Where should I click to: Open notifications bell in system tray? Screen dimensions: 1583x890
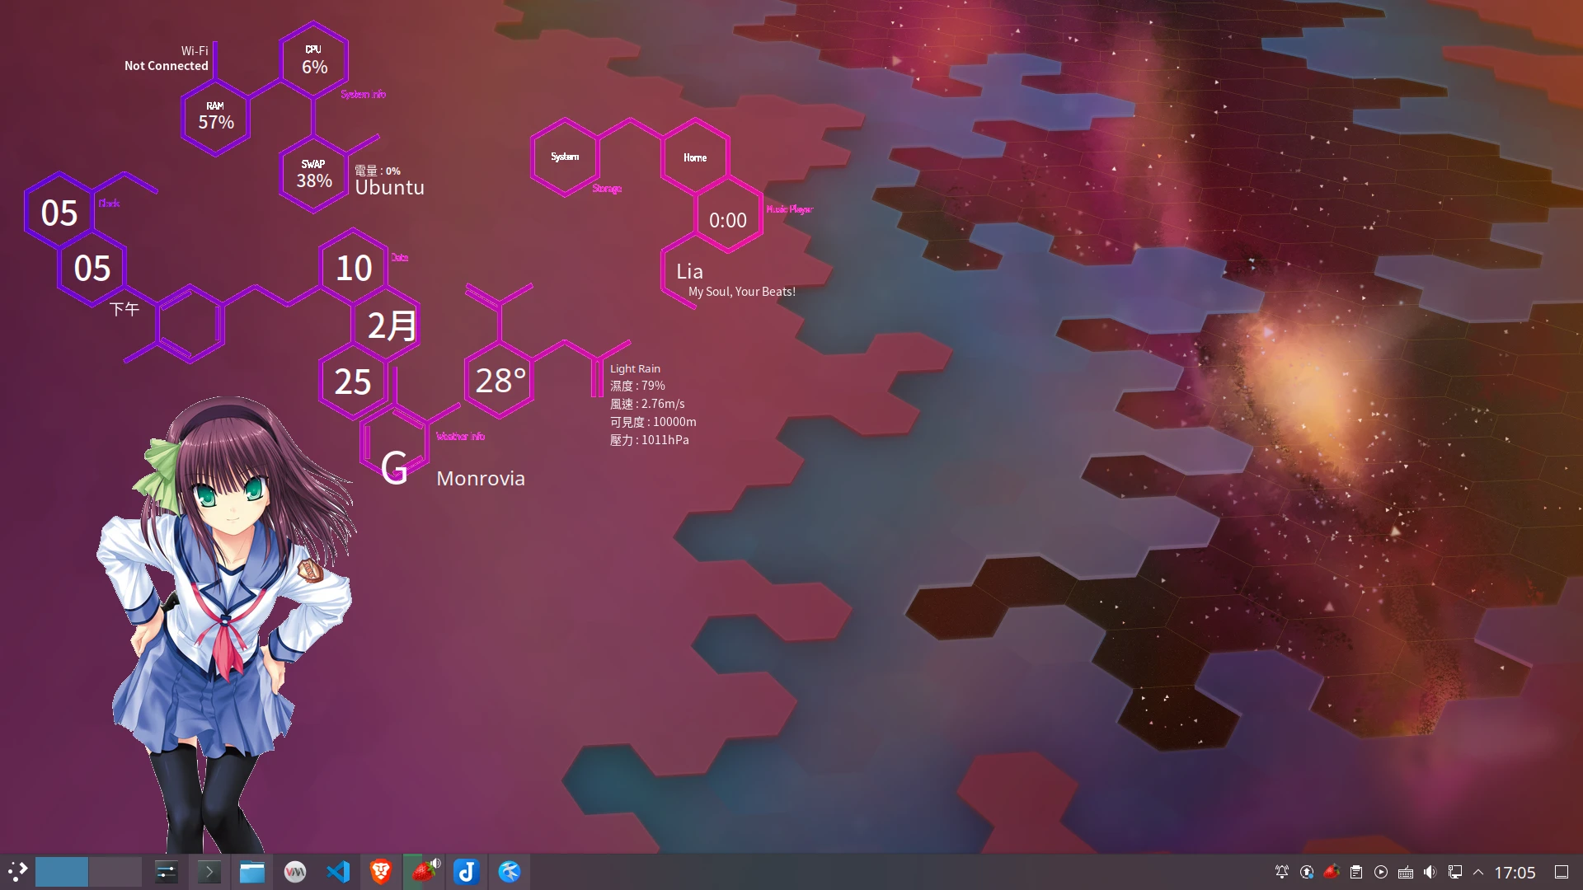[x=1282, y=872]
